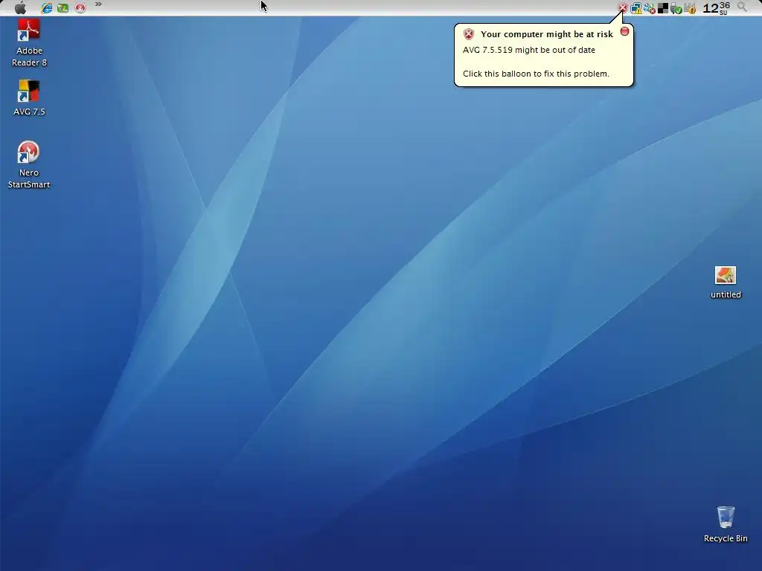Open the Apple logo start menu

click(20, 7)
